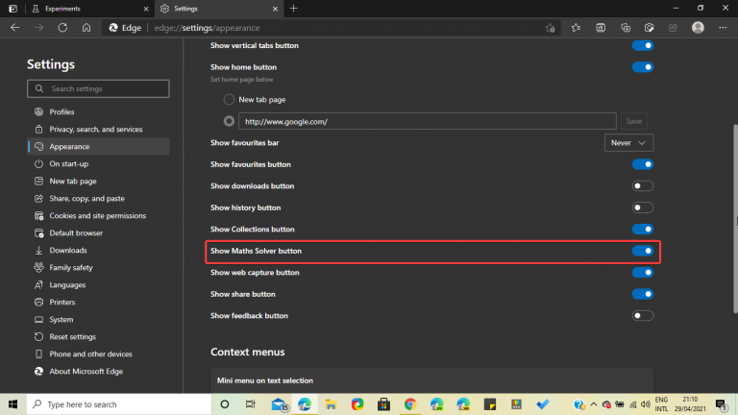Toggle Show web capture button
This screenshot has width=738, height=415.
tap(643, 273)
